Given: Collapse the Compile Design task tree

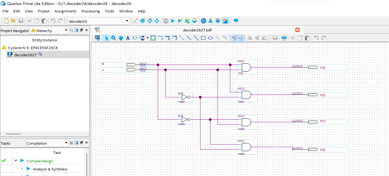Looking at the screenshot, I should pos(16,161).
